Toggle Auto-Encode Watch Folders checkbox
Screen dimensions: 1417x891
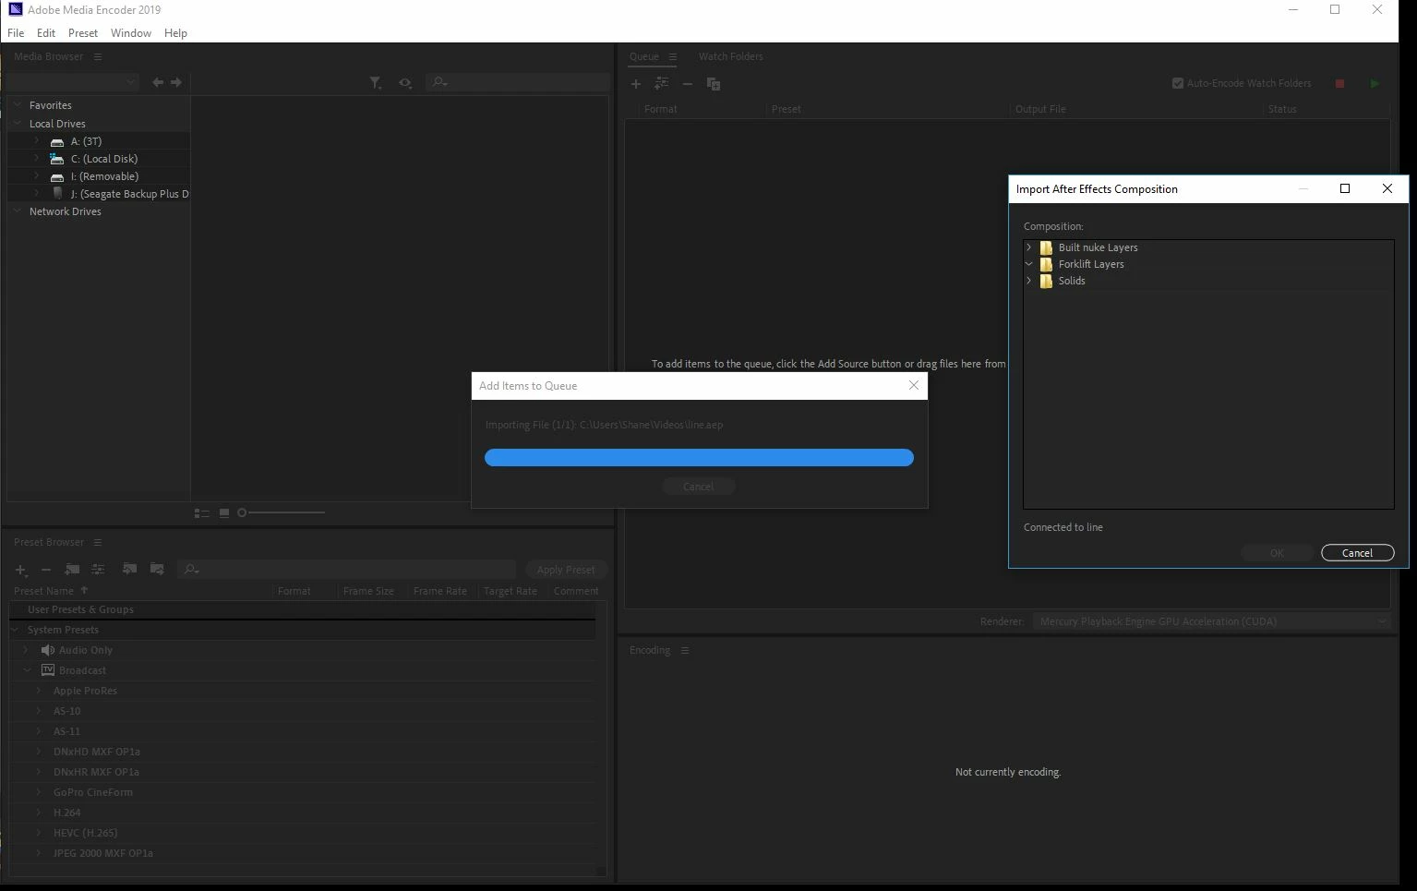pyautogui.click(x=1177, y=83)
